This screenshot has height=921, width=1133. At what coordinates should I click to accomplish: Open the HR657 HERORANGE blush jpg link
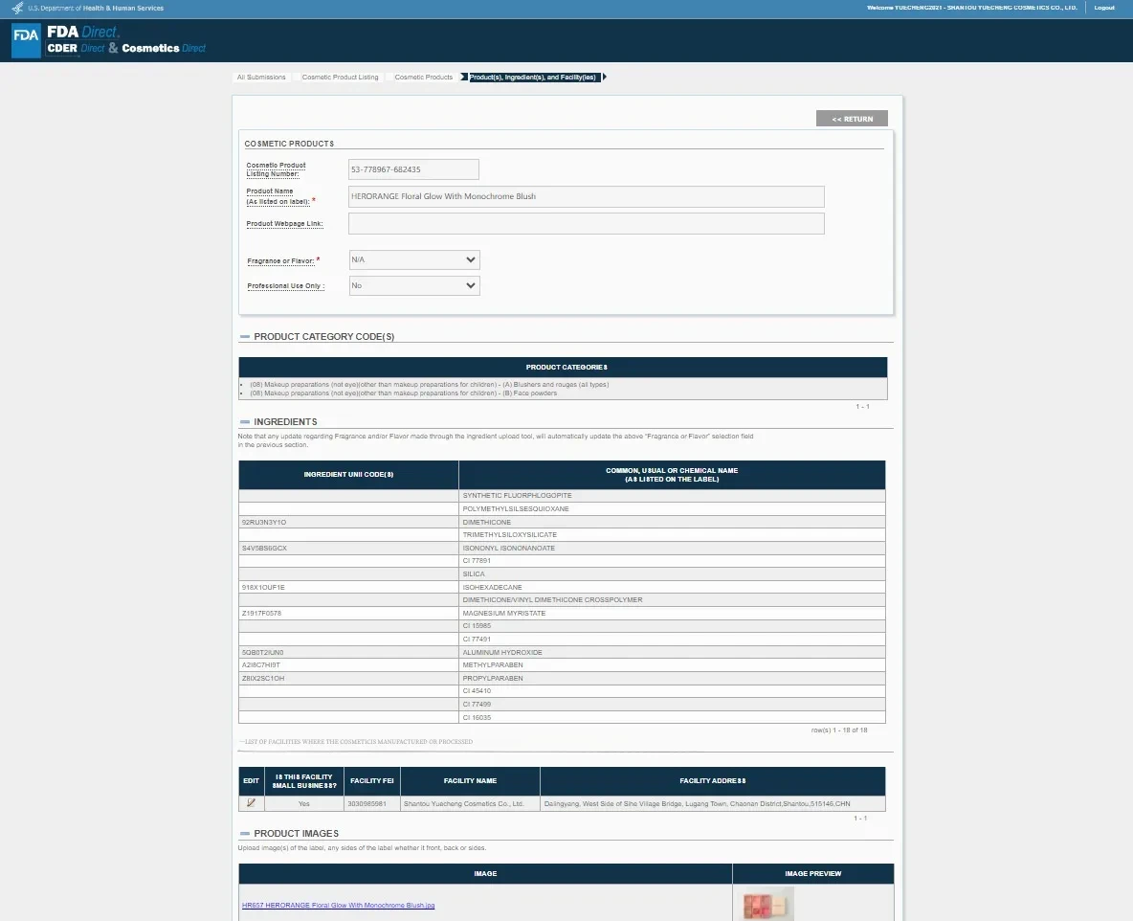tap(338, 905)
